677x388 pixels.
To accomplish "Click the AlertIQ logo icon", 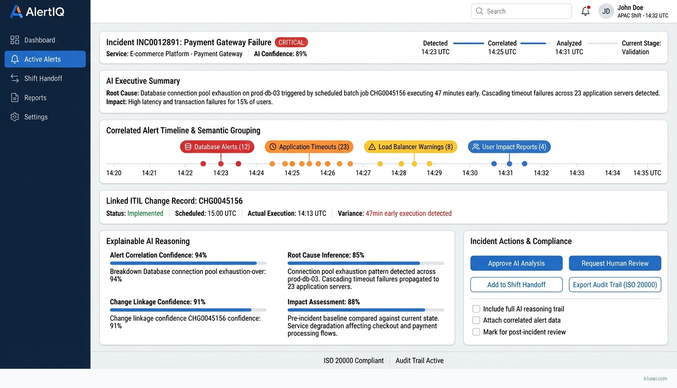I will pyautogui.click(x=16, y=12).
